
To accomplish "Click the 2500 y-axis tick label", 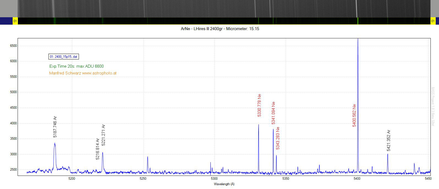I will (13, 170).
